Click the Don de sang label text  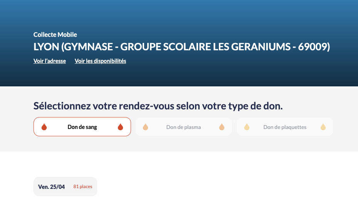pos(82,127)
